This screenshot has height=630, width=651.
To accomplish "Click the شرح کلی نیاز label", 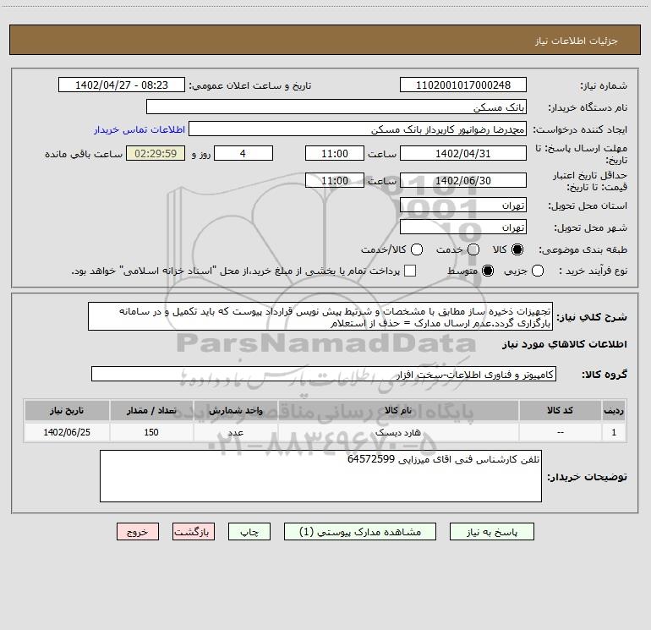I will (592, 317).
